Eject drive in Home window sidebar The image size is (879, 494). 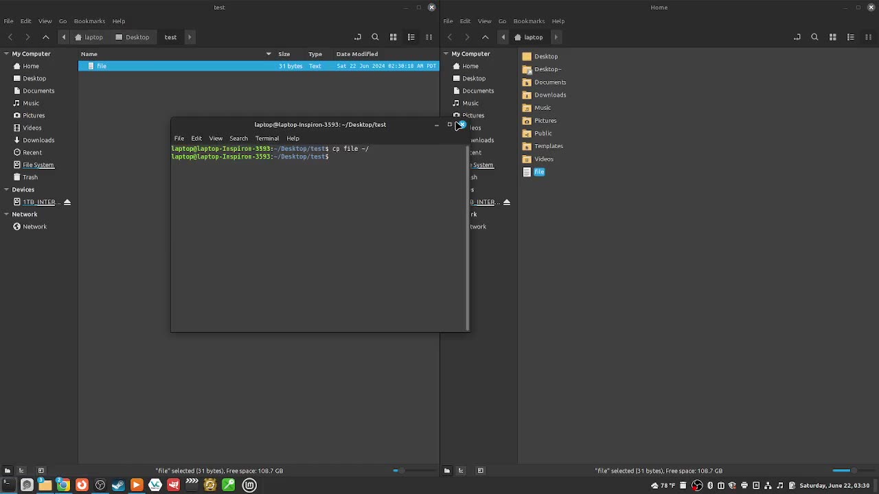(507, 202)
